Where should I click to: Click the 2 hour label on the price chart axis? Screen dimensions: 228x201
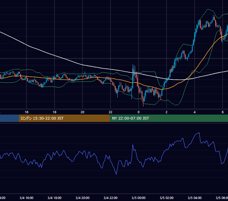pyautogui.click(x=167, y=112)
